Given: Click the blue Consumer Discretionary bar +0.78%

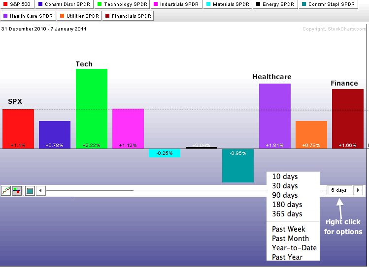Looking at the screenshot, I should pyautogui.click(x=55, y=135).
